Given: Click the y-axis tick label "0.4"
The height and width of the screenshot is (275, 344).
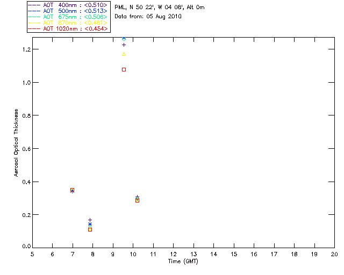Looking at the screenshot, I should 26,182.
